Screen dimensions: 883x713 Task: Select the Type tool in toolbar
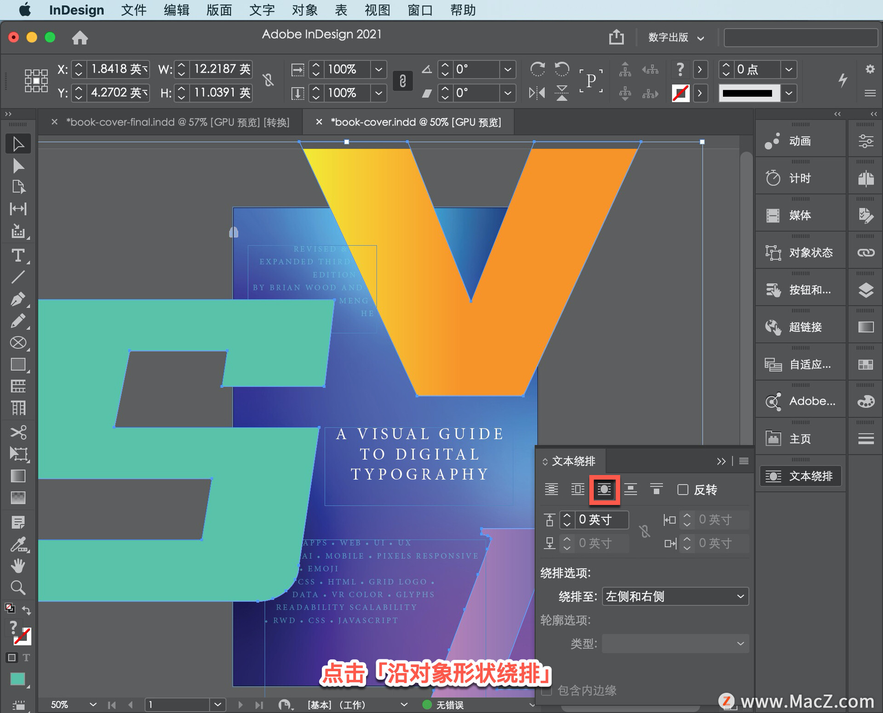(18, 255)
